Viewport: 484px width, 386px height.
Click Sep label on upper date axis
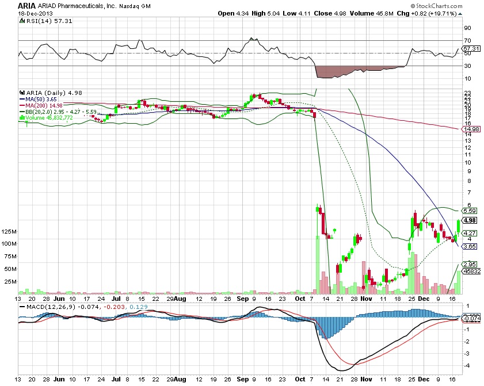coord(243,299)
